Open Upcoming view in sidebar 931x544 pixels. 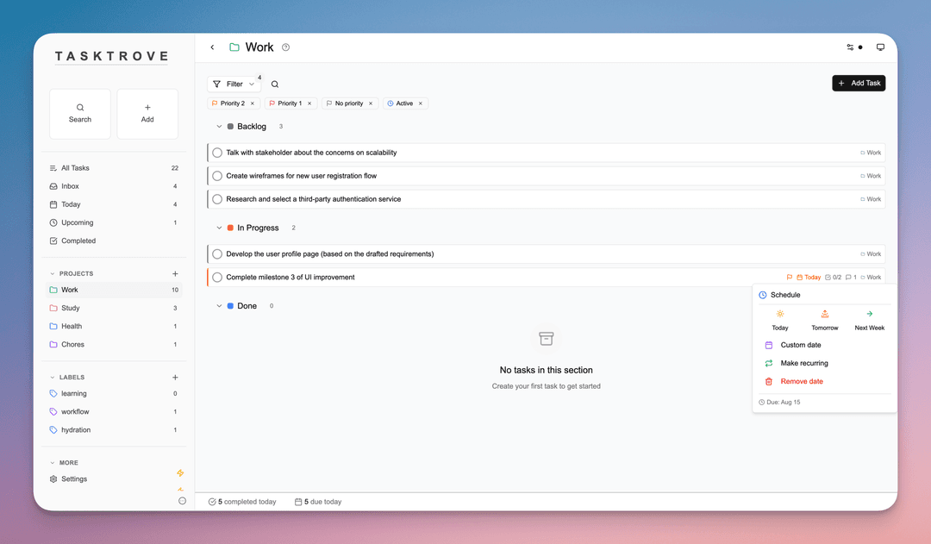click(114, 222)
